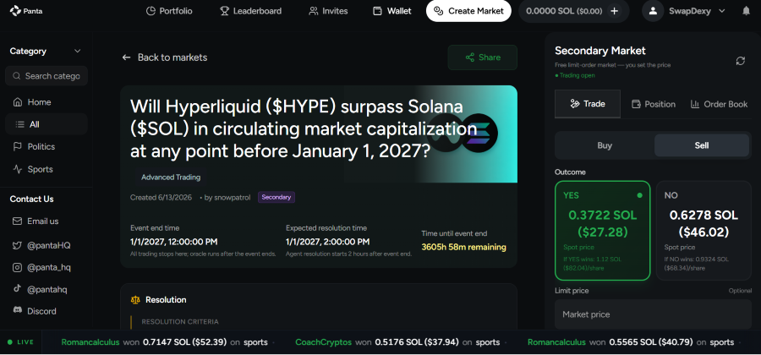Click the back arrow to markets
761x355 pixels.
point(127,57)
